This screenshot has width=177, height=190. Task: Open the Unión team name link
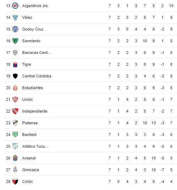pyautogui.click(x=27, y=99)
